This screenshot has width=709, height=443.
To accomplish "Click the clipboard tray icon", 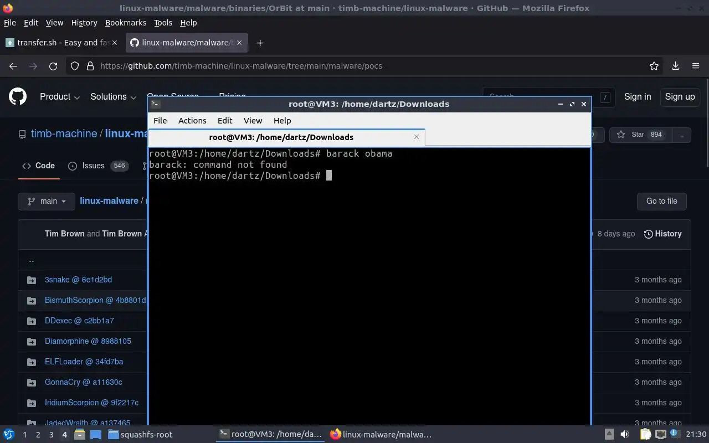I will point(646,434).
